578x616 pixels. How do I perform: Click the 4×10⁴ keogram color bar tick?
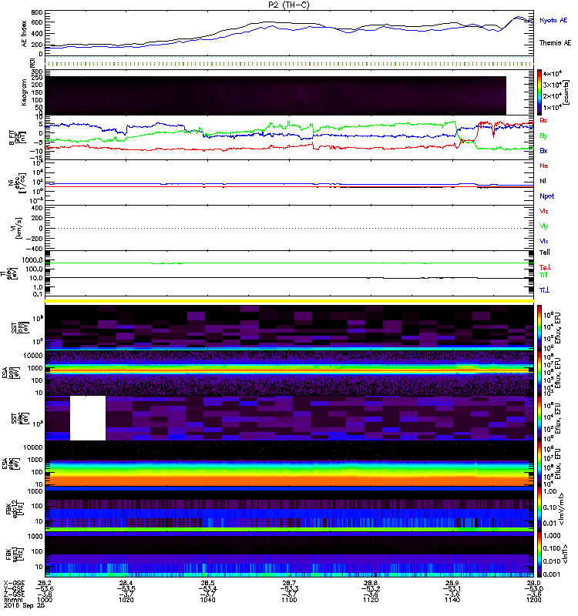pyautogui.click(x=553, y=74)
